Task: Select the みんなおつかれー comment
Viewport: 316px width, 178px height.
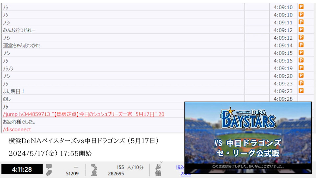Action: (x=19, y=30)
